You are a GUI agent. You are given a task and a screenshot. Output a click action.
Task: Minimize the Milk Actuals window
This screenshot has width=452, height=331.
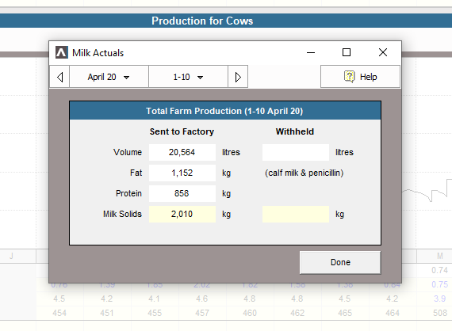(x=311, y=52)
